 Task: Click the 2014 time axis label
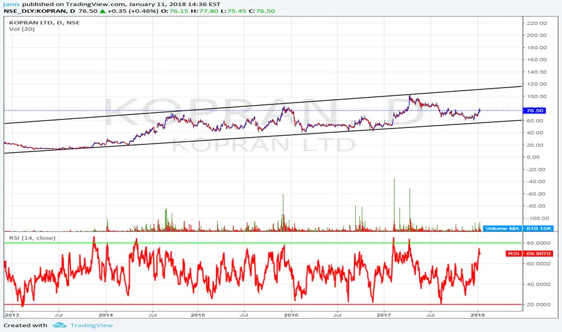pyautogui.click(x=106, y=315)
